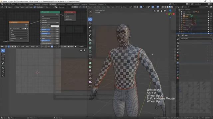The height and width of the screenshot is (119, 213).
Task: Hide the Character collection with eye icon
Action: point(211,14)
